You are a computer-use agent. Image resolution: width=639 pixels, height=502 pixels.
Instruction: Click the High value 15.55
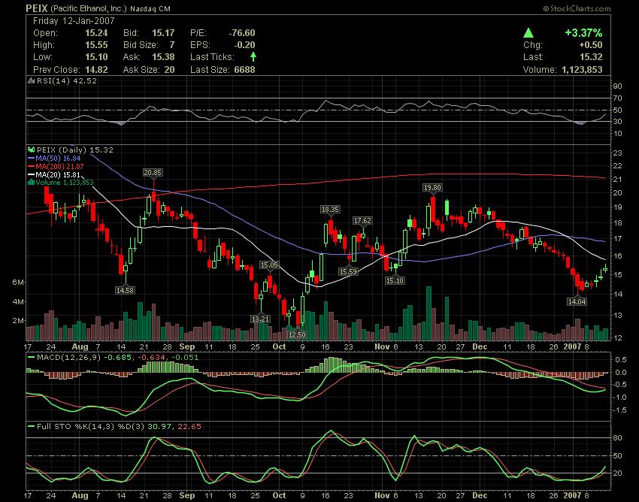[x=96, y=45]
